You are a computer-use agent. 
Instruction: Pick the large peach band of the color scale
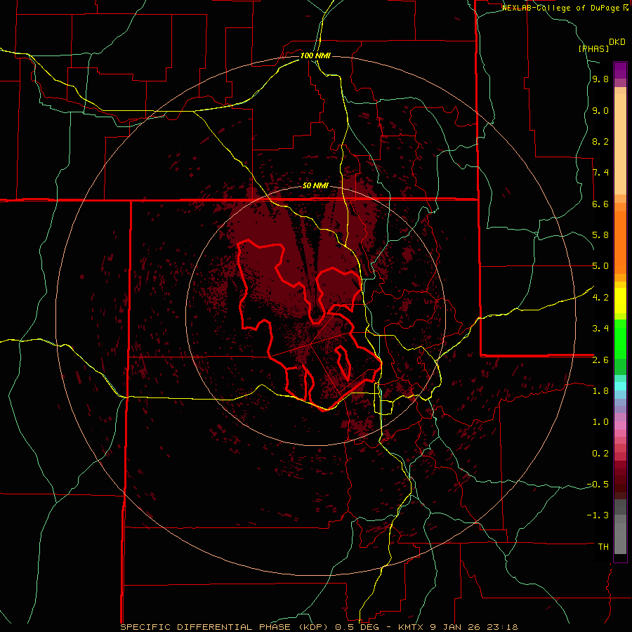(x=620, y=144)
